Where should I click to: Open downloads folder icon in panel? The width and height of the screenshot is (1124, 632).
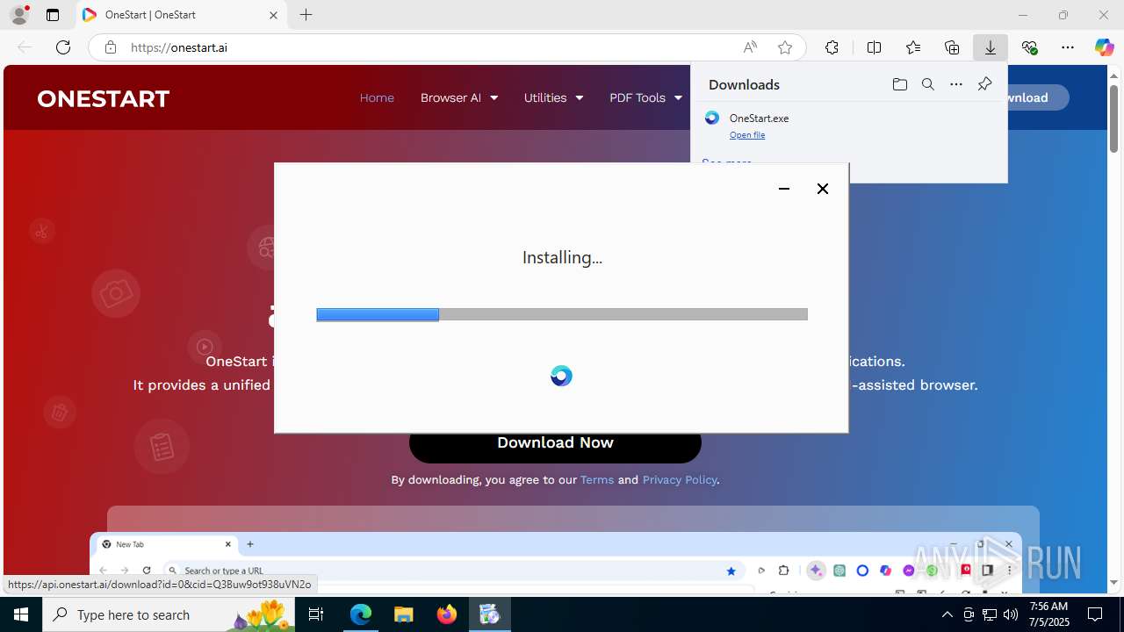click(x=899, y=84)
